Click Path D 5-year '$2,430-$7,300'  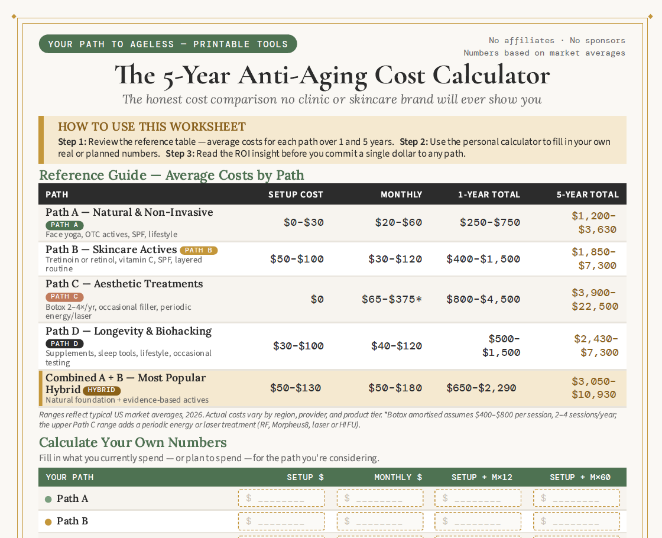pyautogui.click(x=596, y=346)
